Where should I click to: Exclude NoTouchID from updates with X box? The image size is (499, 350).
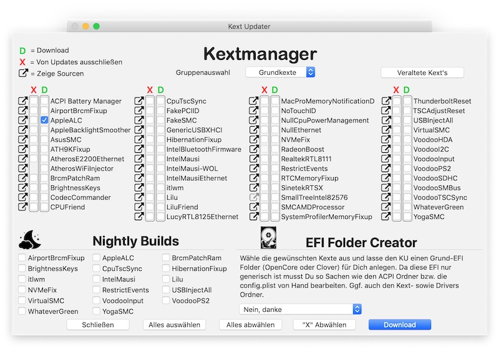tap(264, 110)
